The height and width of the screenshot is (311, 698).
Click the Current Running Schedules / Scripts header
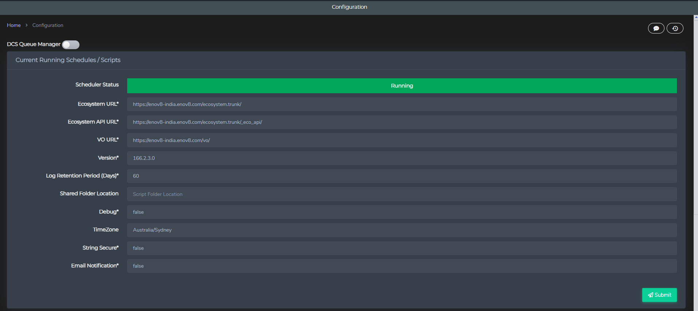point(68,60)
